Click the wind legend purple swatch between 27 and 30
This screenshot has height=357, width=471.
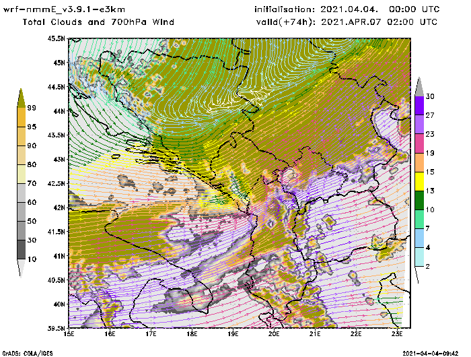[419, 106]
